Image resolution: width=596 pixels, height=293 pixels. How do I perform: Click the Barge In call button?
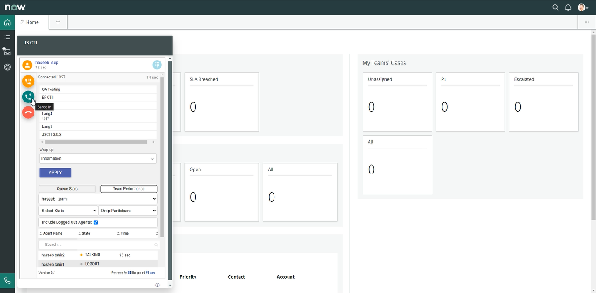coord(28,97)
